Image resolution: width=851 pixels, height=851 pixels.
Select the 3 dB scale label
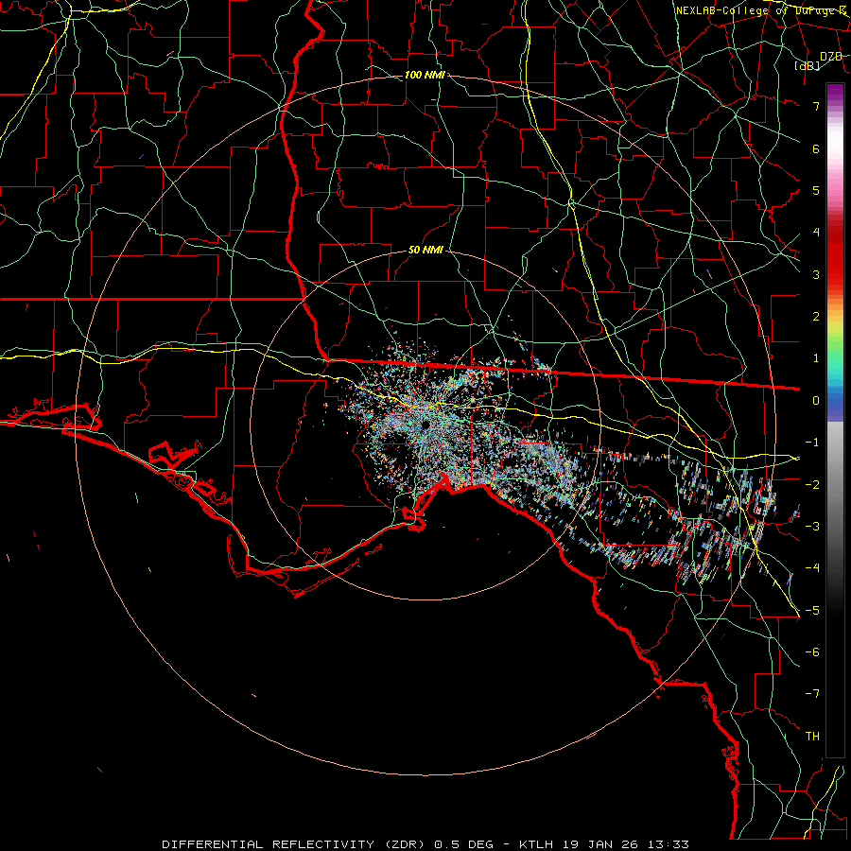(816, 274)
